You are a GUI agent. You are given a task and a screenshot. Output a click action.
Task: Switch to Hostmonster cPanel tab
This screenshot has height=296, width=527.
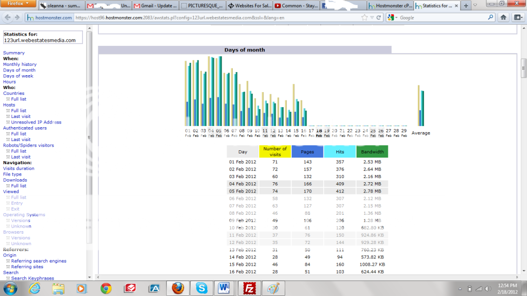[390, 6]
